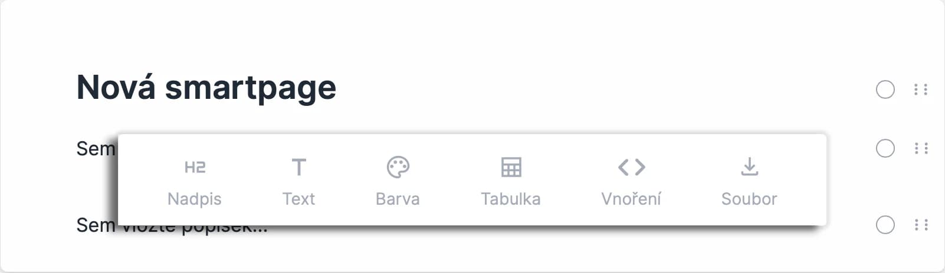Click the dotted handle on the last row
945x273 pixels.
pos(921,225)
